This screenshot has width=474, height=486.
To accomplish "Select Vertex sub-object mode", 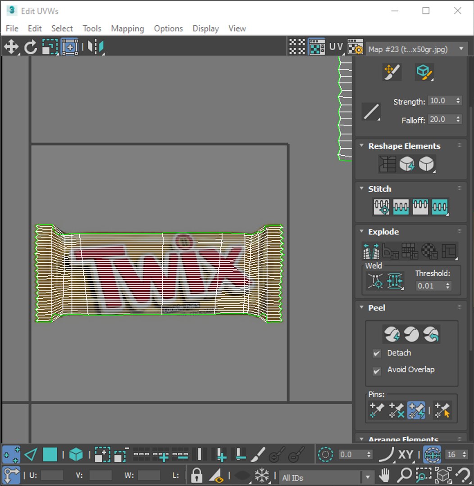I will click(11, 454).
